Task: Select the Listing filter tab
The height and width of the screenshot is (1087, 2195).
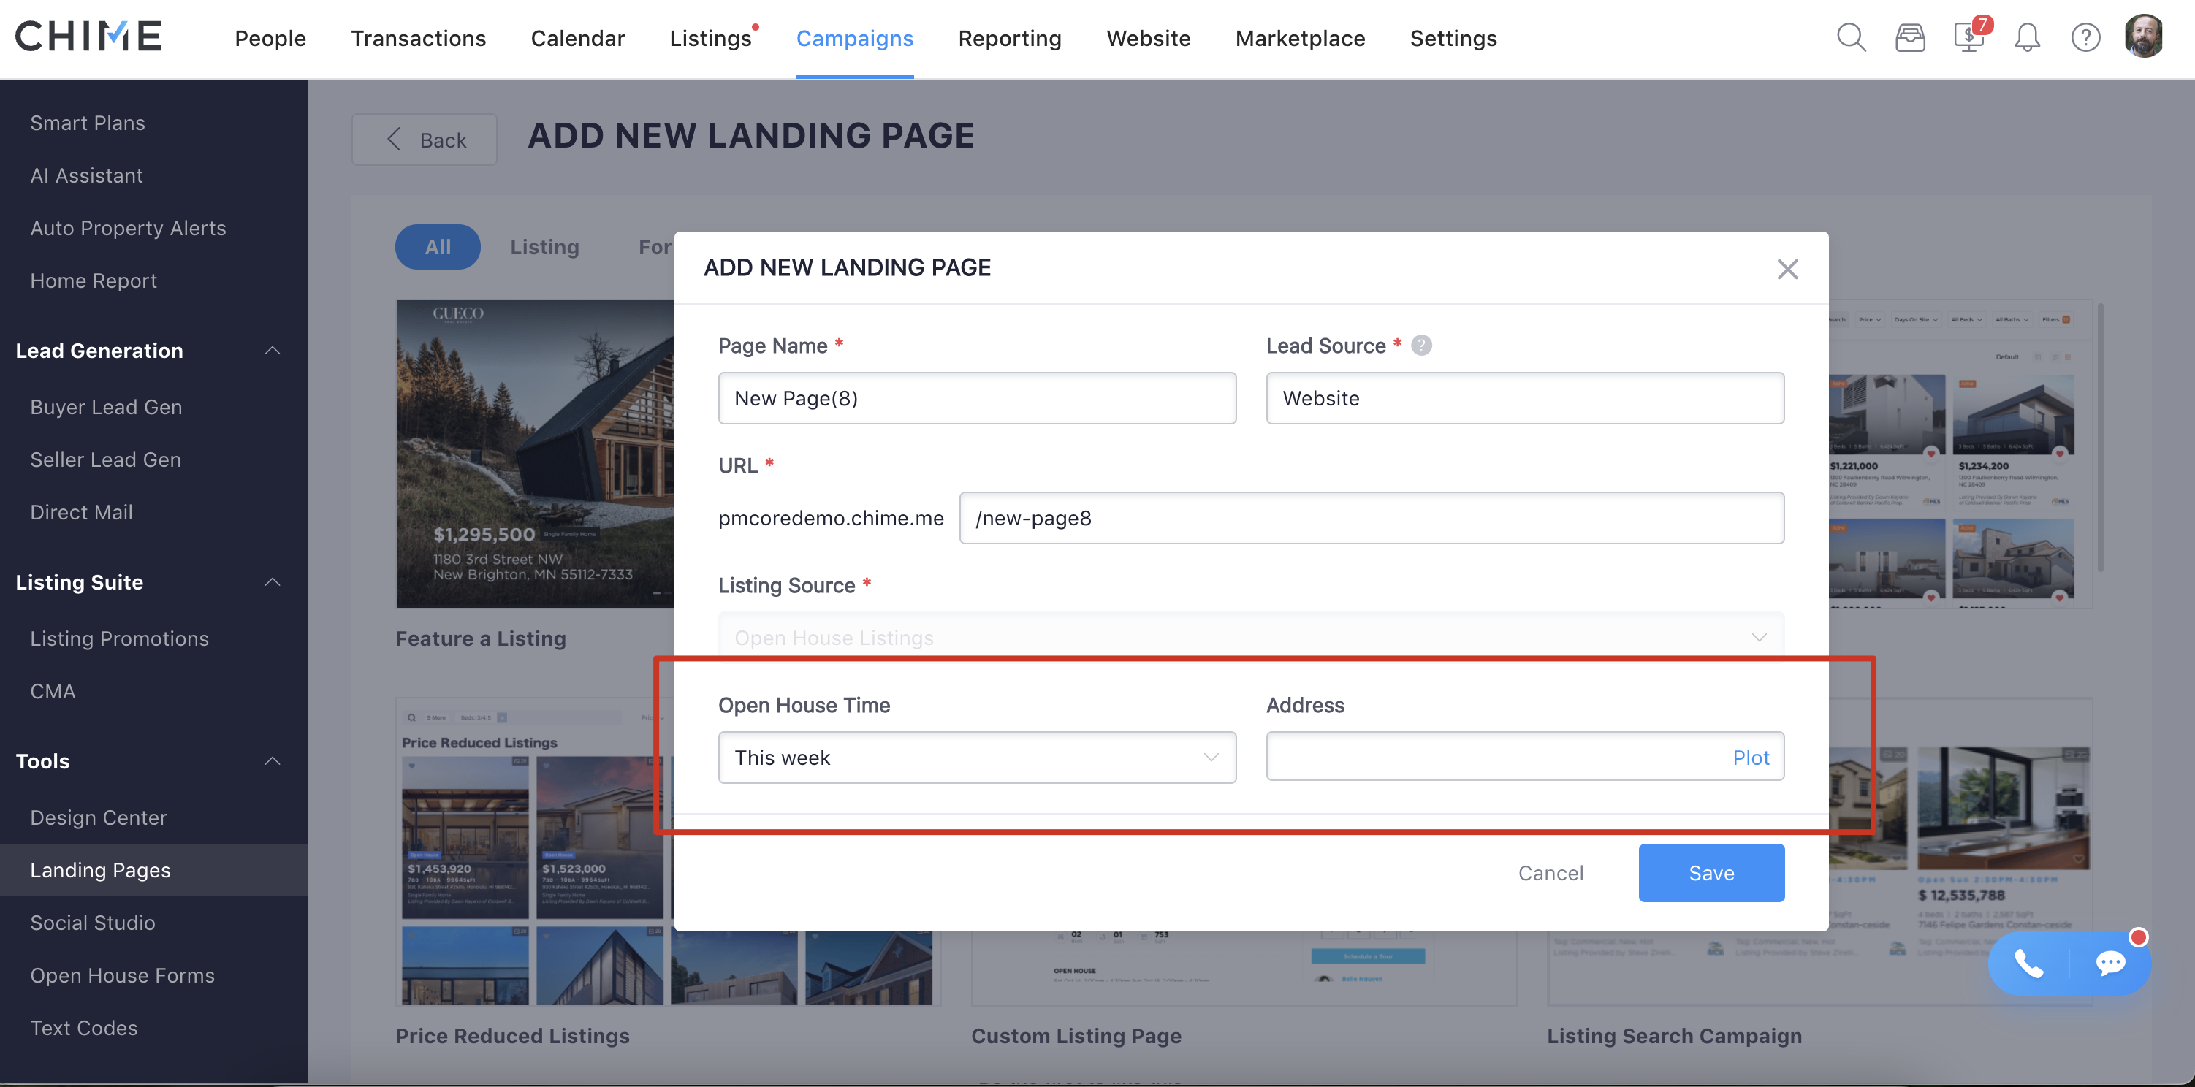Action: click(544, 247)
